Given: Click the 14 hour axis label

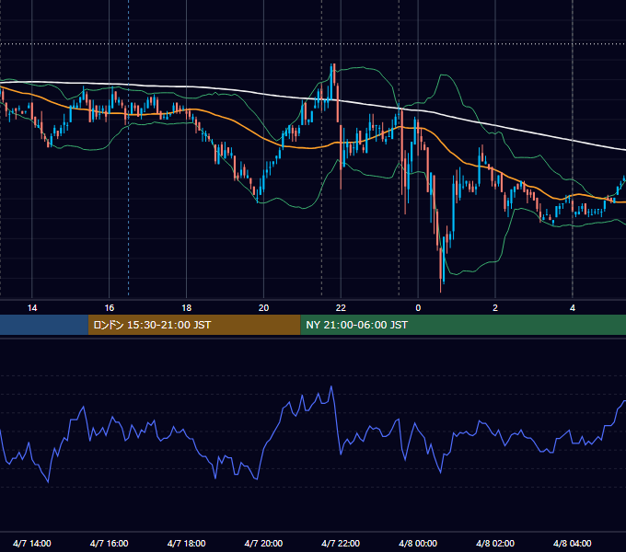Looking at the screenshot, I should tap(32, 308).
